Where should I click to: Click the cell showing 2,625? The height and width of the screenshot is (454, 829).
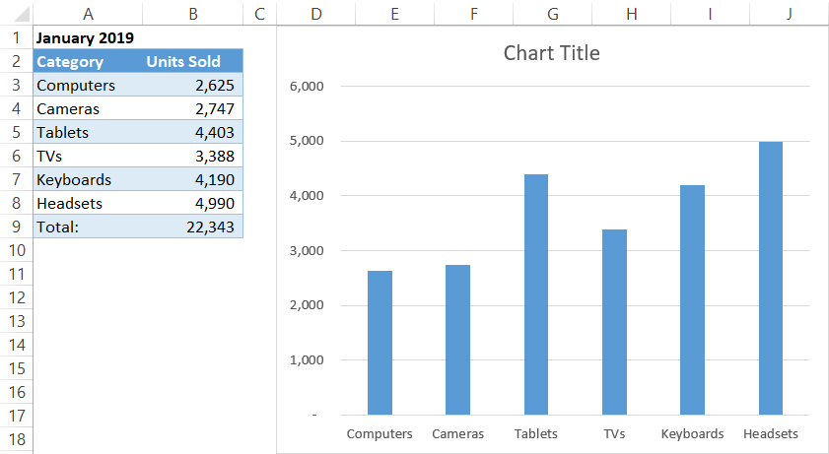[193, 85]
